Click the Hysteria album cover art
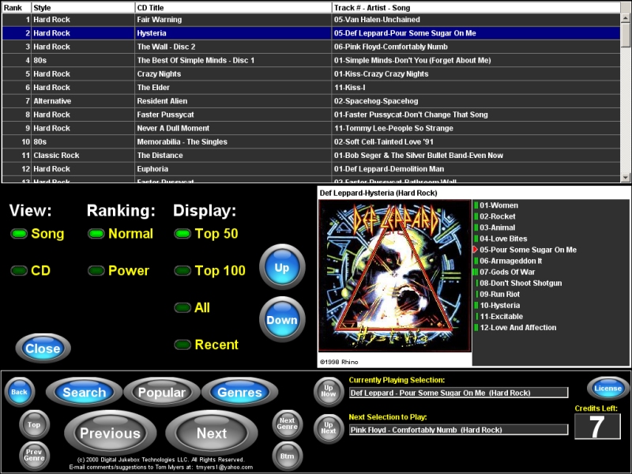The width and height of the screenshot is (632, 474). tap(395, 276)
